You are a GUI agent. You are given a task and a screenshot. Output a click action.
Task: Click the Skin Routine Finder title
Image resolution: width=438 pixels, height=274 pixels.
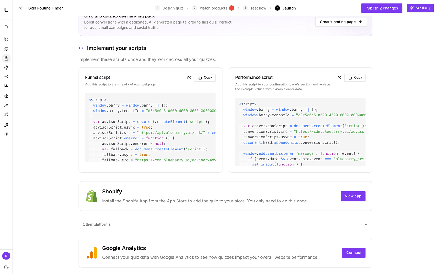coord(46,8)
